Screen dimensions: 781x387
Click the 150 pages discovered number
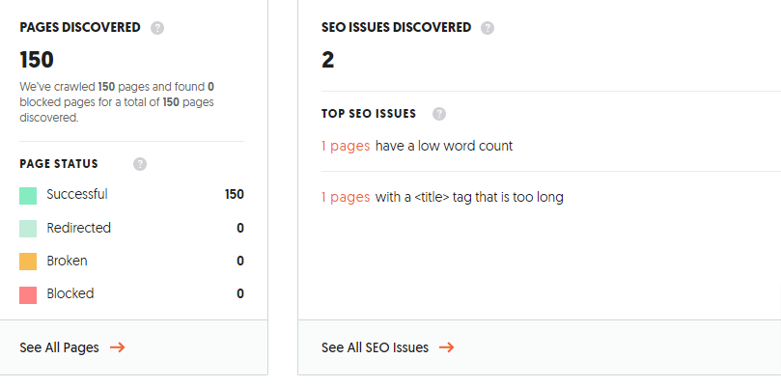click(37, 60)
